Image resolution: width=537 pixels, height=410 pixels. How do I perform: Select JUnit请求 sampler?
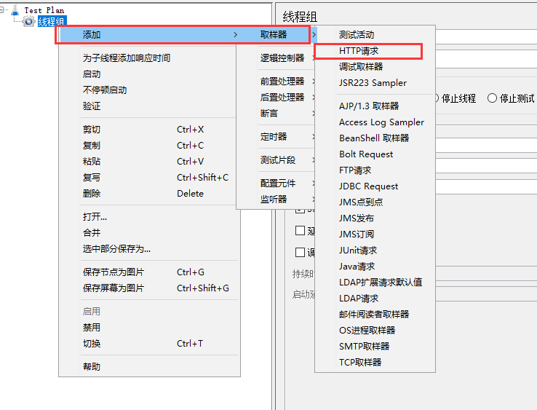[375, 251]
